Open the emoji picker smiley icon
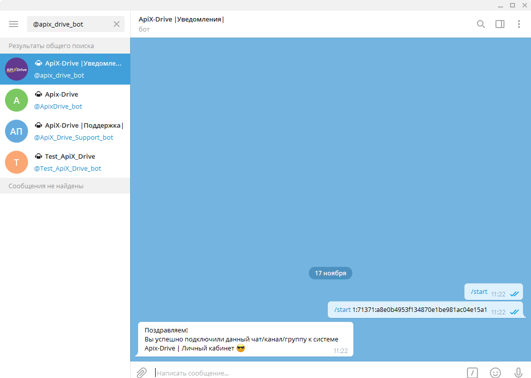The image size is (531, 378). click(x=495, y=372)
